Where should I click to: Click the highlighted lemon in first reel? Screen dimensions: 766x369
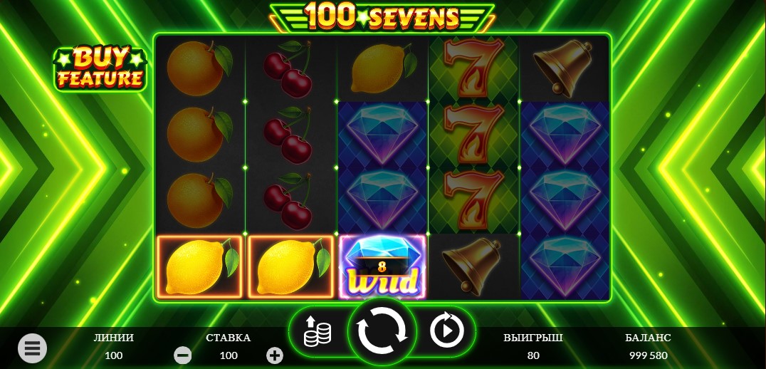click(200, 267)
